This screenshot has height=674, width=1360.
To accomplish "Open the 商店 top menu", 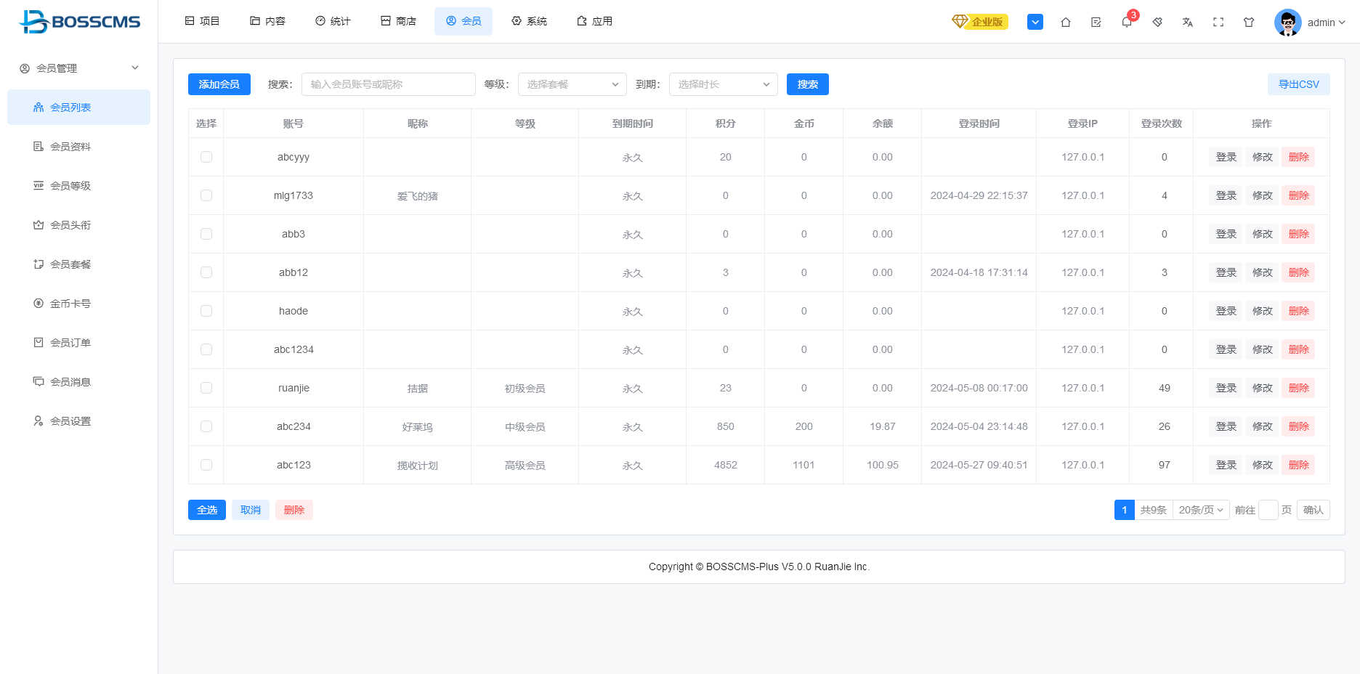I will [398, 21].
